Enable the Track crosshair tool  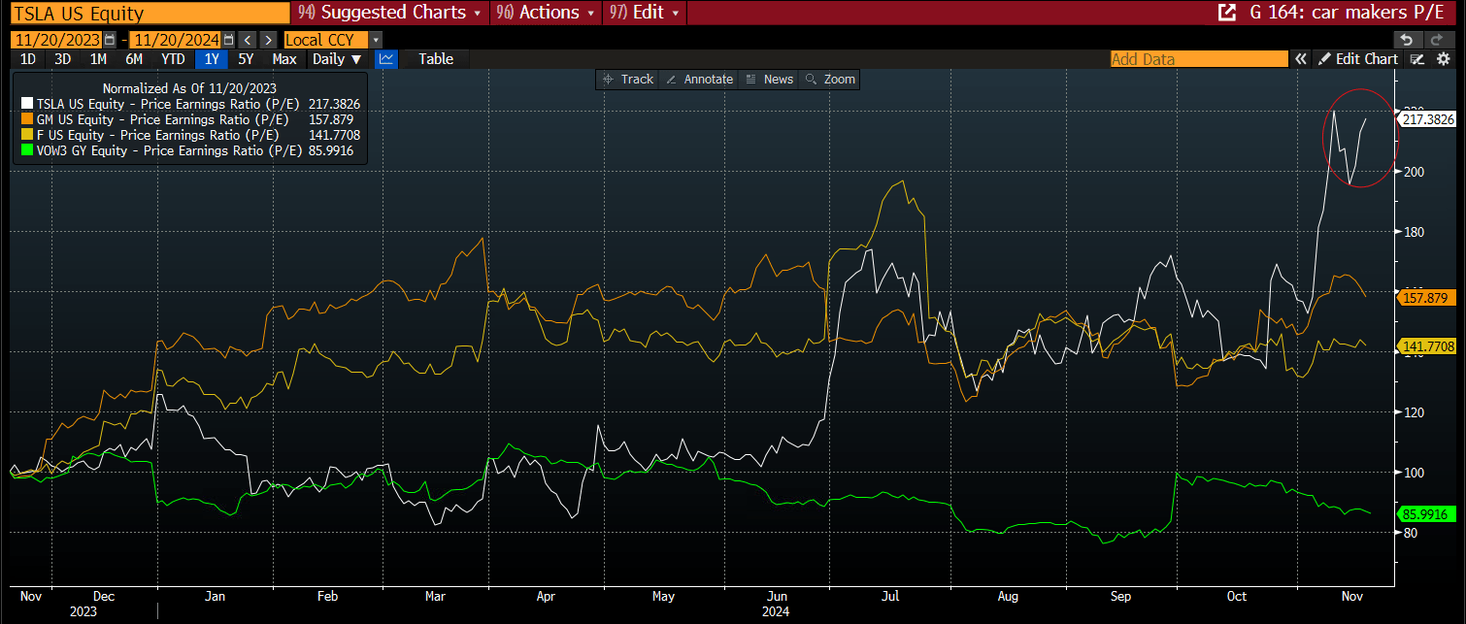click(627, 80)
